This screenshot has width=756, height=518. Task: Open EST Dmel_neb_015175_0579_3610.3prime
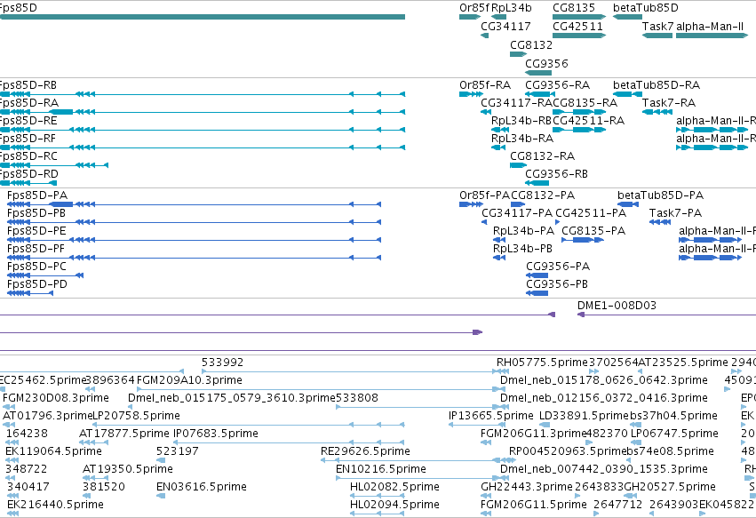point(232,398)
